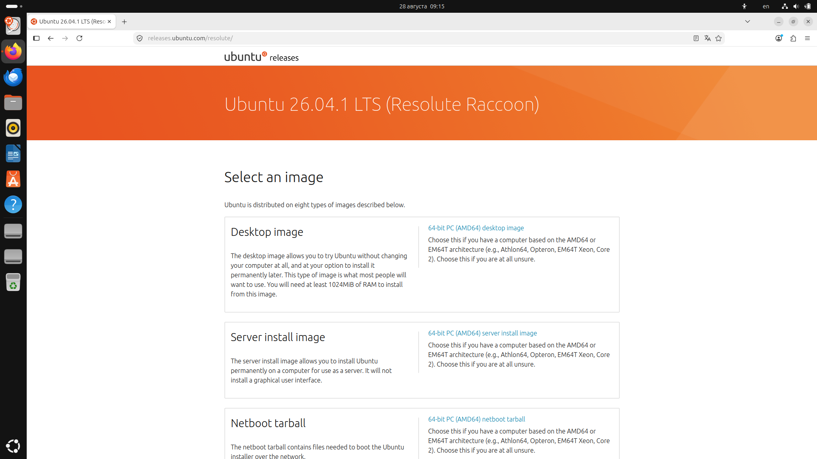Viewport: 817px width, 459px height.
Task: Toggle reader view for this page
Action: tap(696, 38)
